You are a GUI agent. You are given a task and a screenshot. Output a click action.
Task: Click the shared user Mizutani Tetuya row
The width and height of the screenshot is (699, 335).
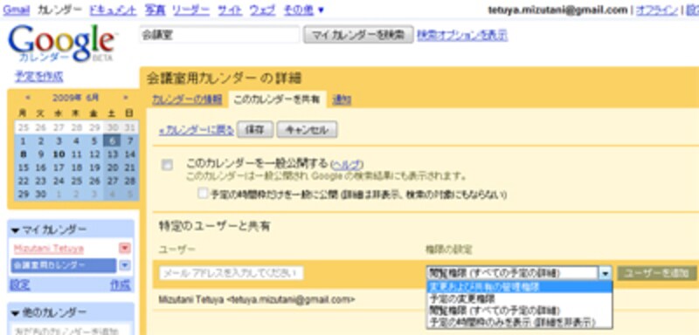click(257, 300)
